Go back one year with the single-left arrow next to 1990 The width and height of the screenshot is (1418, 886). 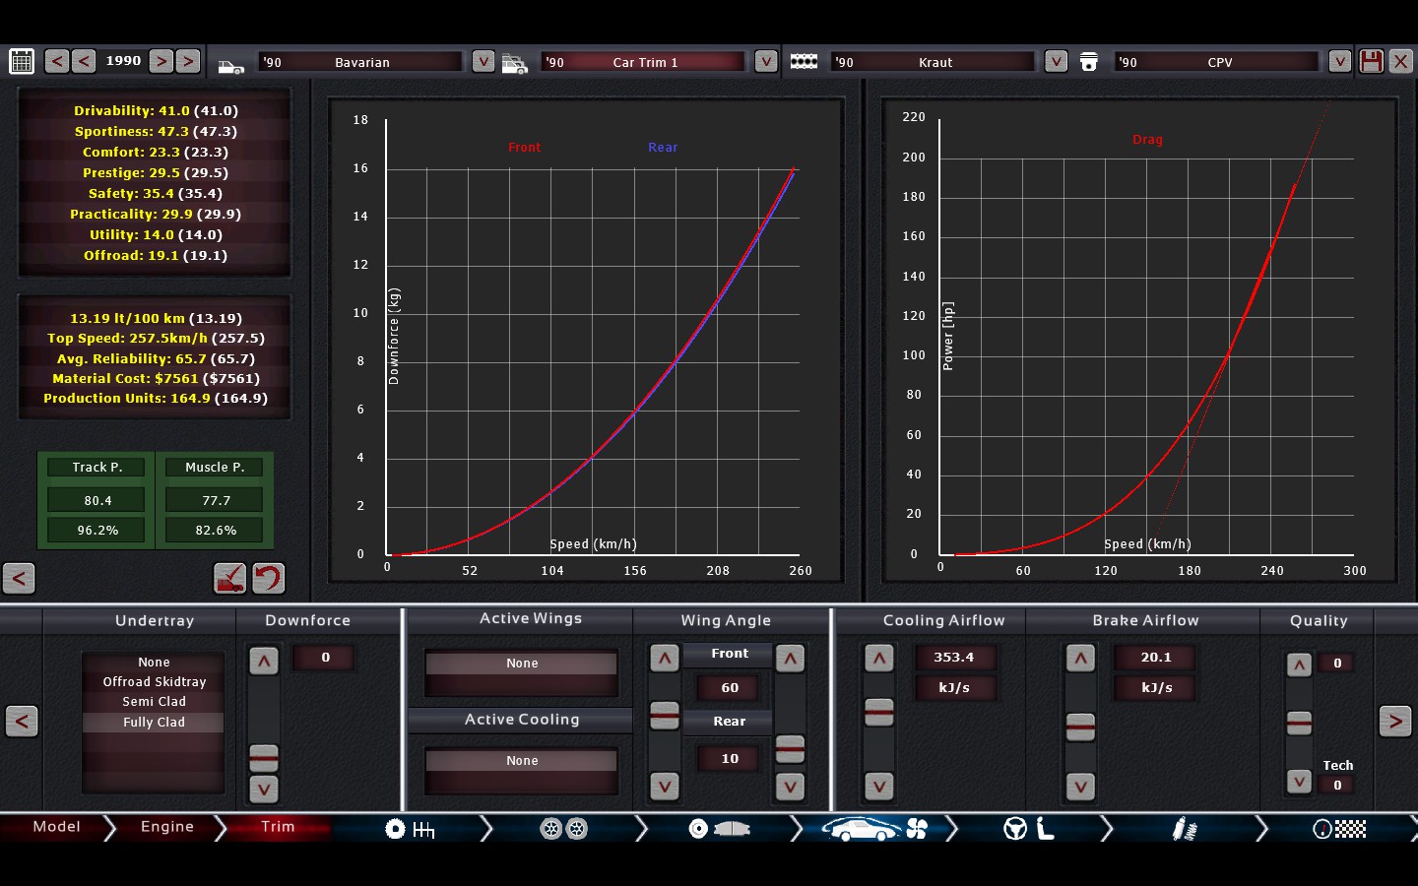pos(84,61)
